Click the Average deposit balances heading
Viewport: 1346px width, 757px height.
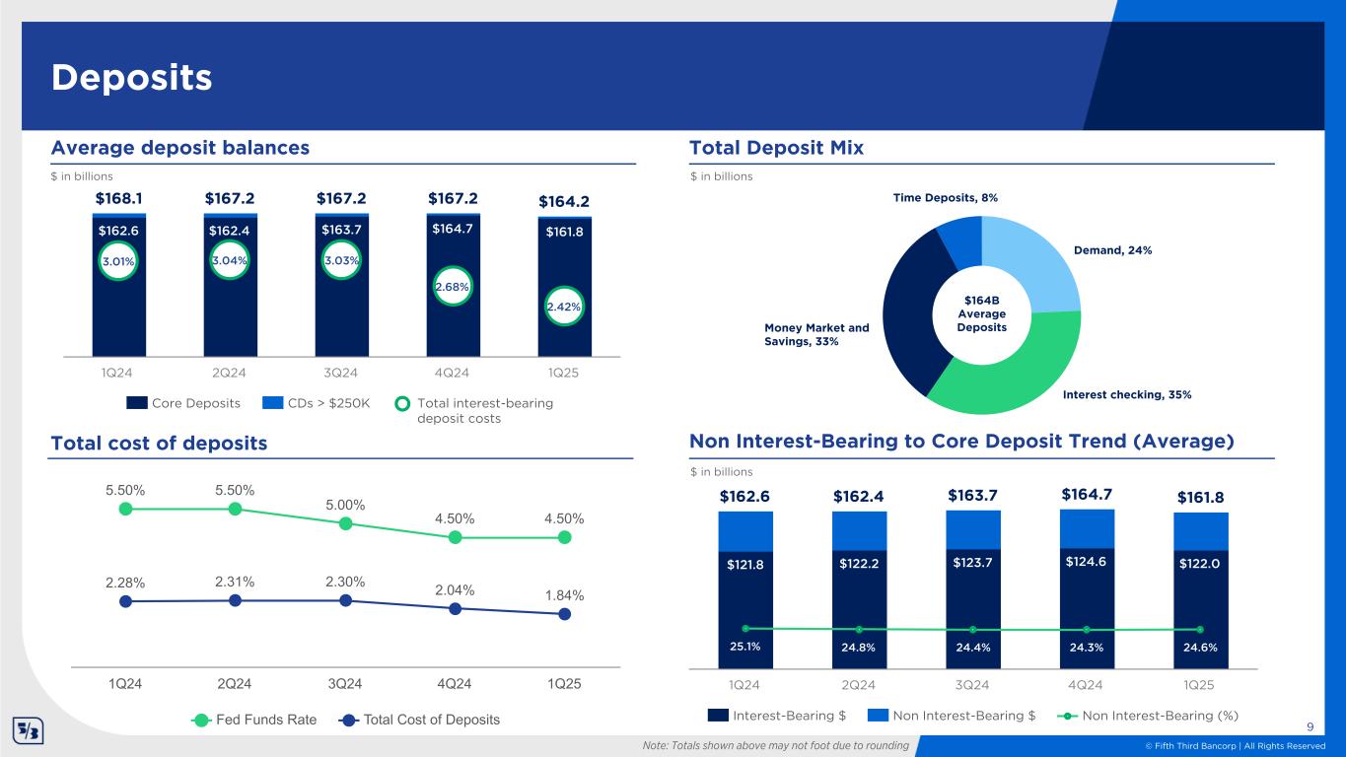click(x=180, y=148)
